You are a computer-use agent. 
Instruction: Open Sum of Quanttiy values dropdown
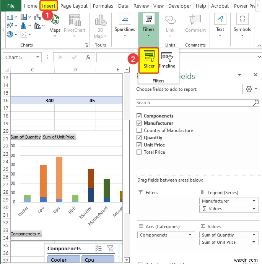pyautogui.click(x=254, y=235)
